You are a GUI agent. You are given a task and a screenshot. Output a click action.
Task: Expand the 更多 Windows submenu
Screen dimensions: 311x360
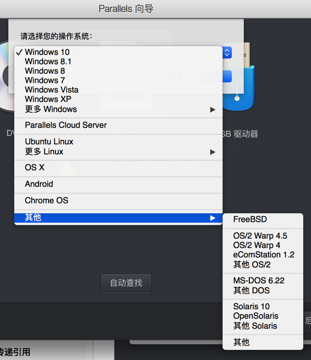[x=118, y=109]
